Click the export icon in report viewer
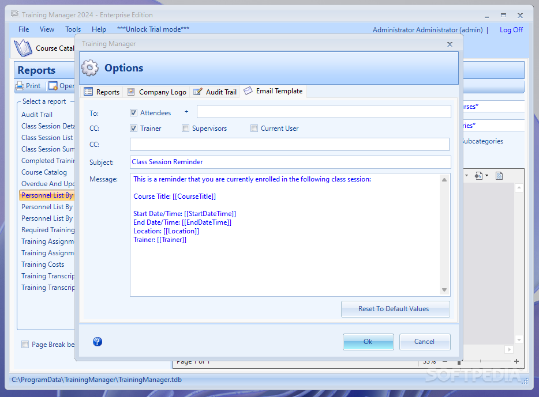Viewport: 539px width, 397px height. pos(478,176)
